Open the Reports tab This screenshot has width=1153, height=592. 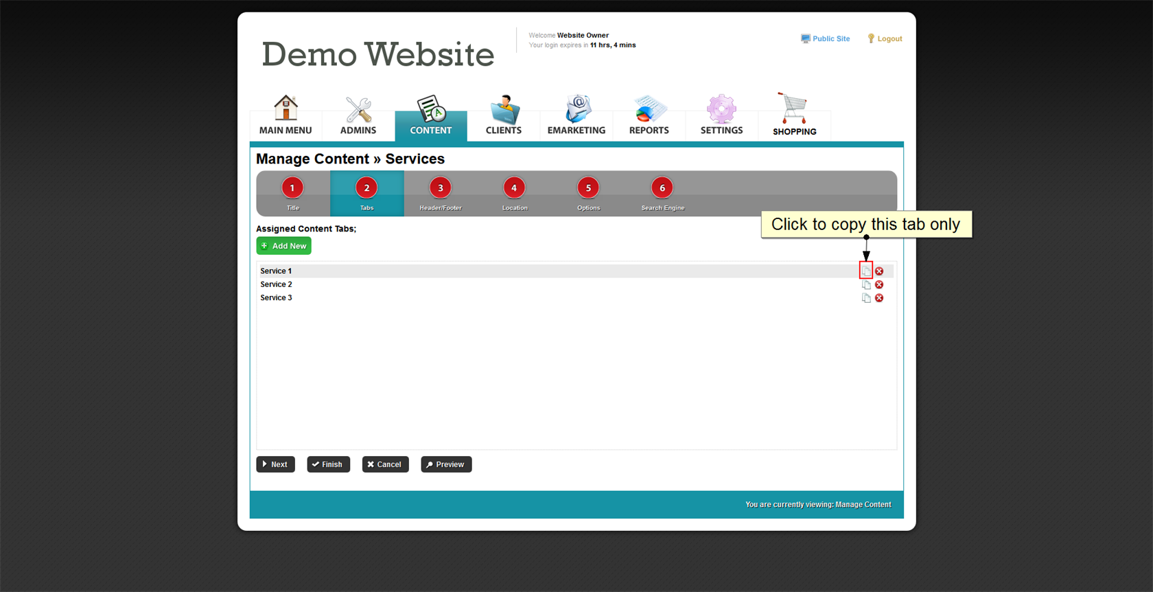point(649,115)
